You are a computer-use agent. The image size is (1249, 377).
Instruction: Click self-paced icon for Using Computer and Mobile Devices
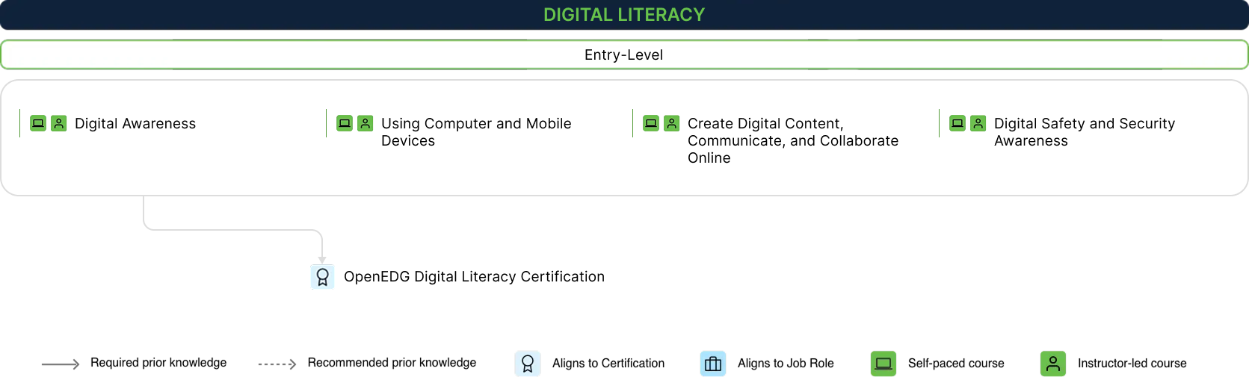[345, 123]
